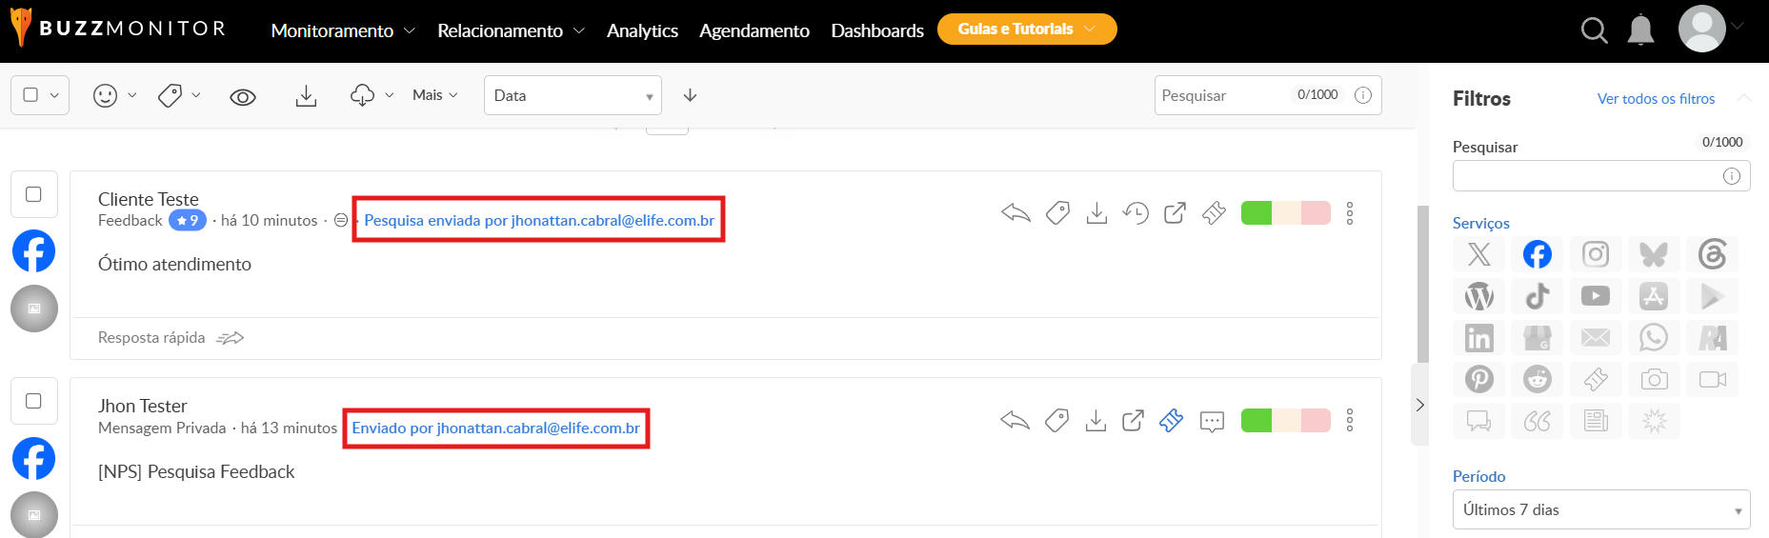Open the chat bubble icon on Jhon Tester post
Screen dimensions: 1769x538
pos(1212,421)
